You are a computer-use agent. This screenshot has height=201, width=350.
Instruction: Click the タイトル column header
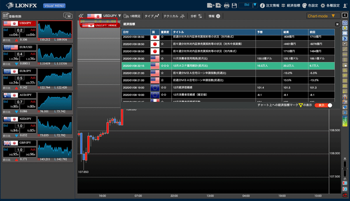tap(213, 32)
